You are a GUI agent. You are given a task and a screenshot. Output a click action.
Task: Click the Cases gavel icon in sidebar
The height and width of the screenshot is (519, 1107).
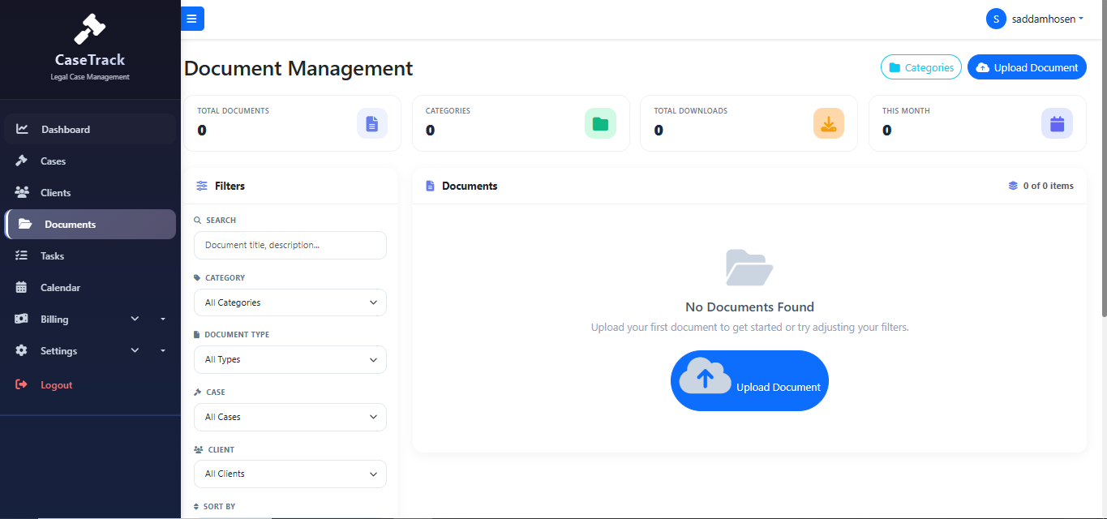[22, 161]
